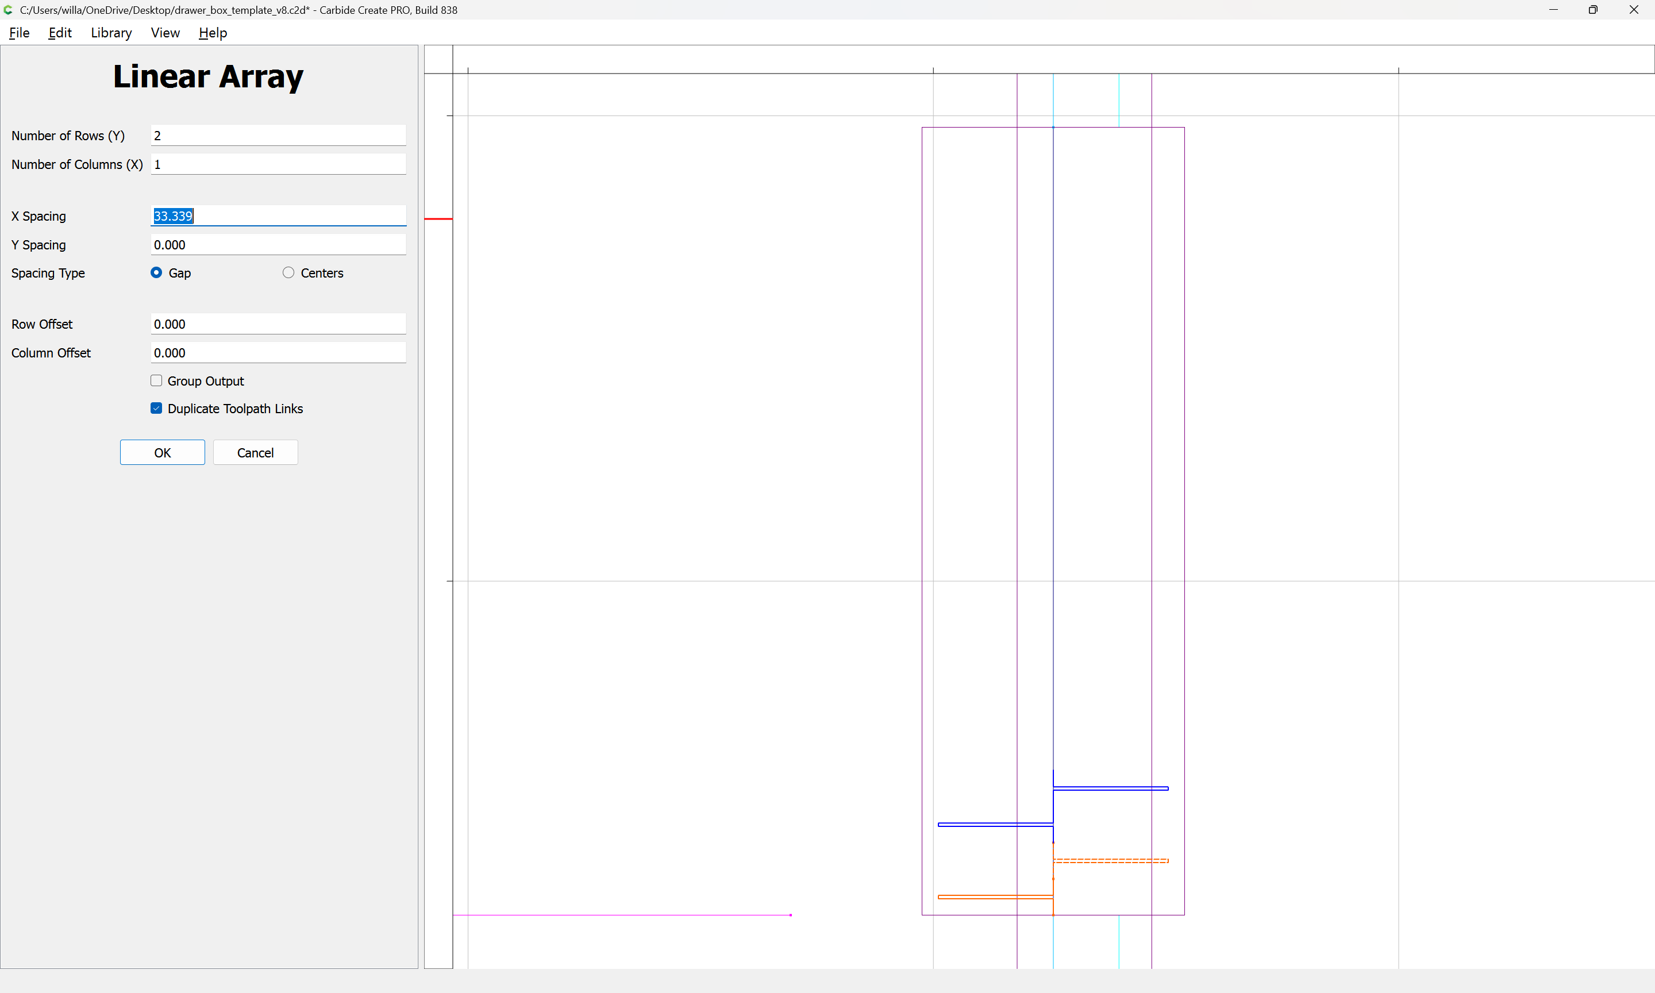The height and width of the screenshot is (993, 1655).
Task: Open the Library menu
Action: (111, 33)
